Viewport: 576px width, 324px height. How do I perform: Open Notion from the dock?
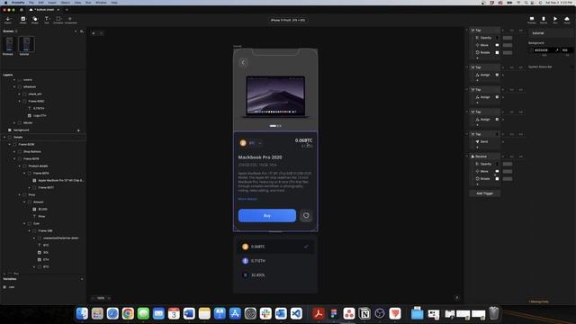[364, 313]
